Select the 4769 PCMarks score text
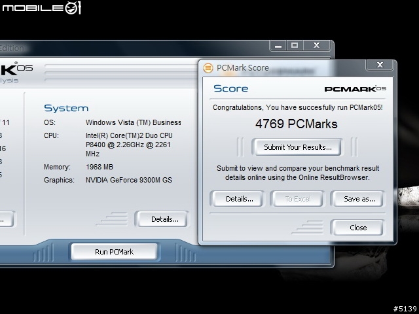Viewport: 419px width, 314px height. (x=297, y=124)
